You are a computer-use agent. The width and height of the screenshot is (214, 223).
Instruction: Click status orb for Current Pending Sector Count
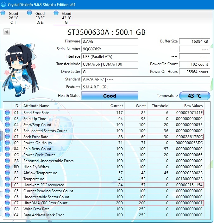[x=7, y=191]
